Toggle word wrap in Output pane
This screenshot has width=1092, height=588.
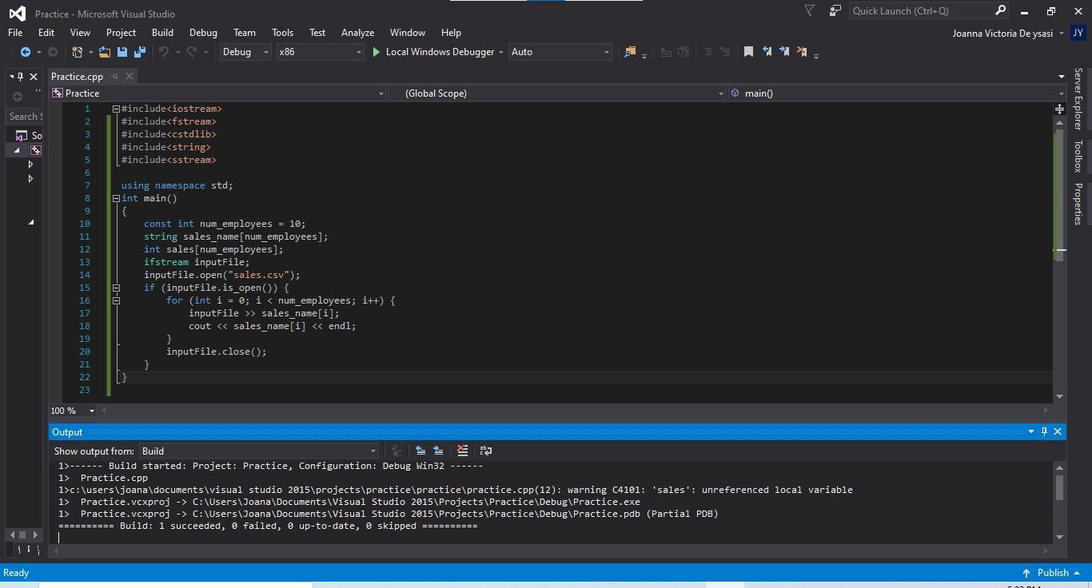[x=485, y=451]
